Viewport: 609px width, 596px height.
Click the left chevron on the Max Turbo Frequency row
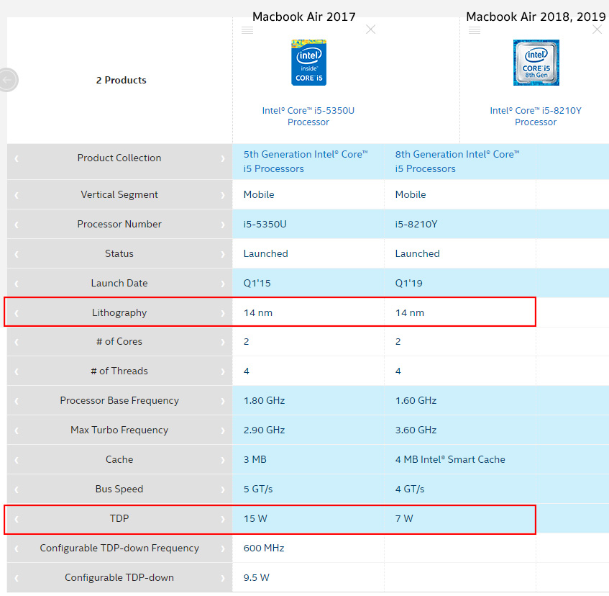17,430
